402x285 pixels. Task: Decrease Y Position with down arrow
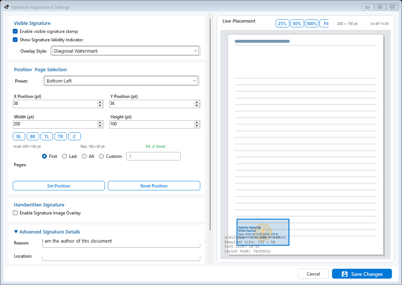pyautogui.click(x=197, y=105)
